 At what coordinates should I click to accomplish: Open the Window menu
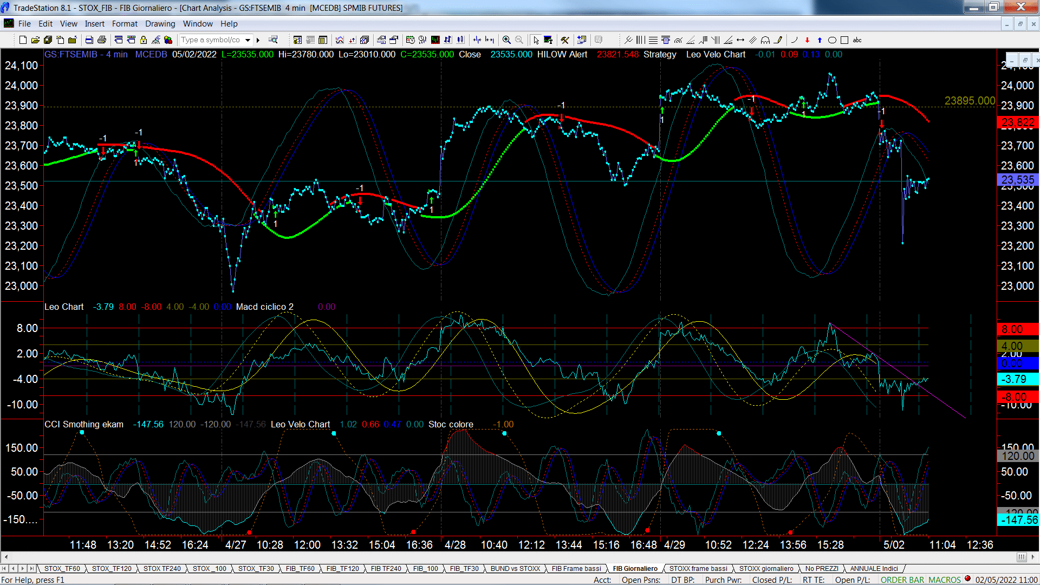coord(198,24)
